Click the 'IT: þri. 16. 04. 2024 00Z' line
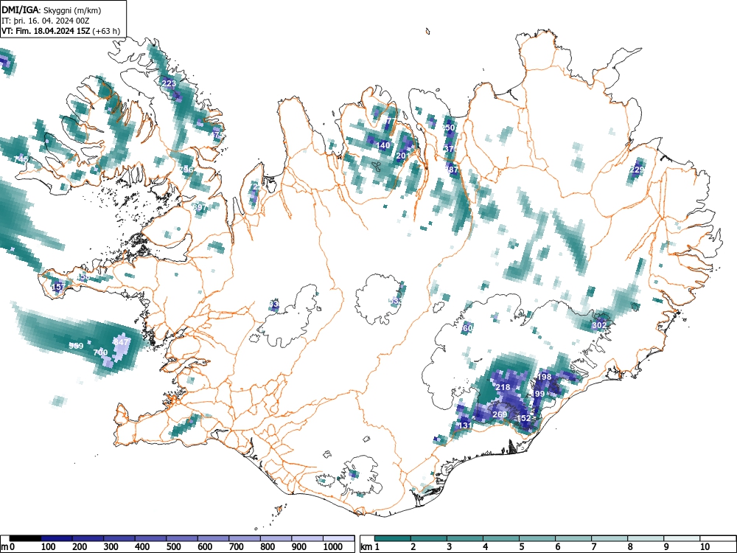The width and height of the screenshot is (737, 553). (x=46, y=21)
